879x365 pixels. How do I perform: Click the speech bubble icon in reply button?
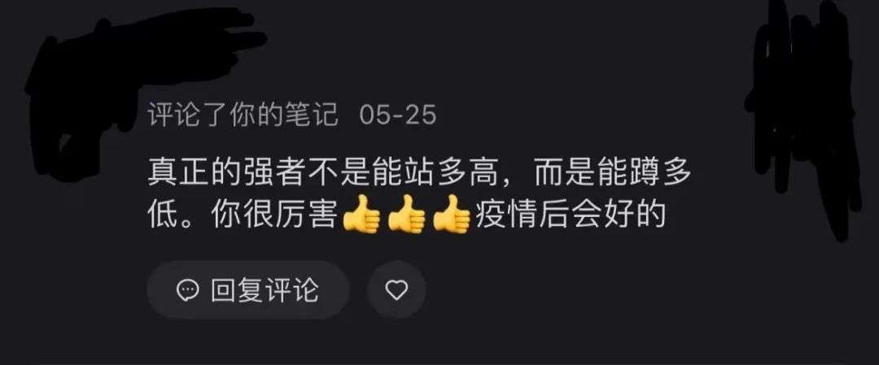tap(187, 290)
